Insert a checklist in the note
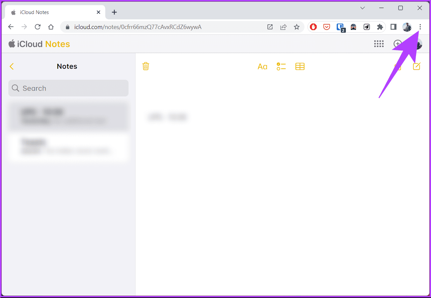 pos(281,66)
